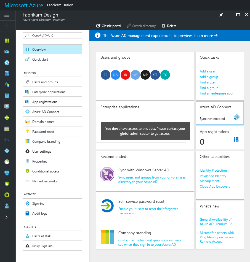Open Domain names menu item
The height and width of the screenshot is (262, 250).
52,122
